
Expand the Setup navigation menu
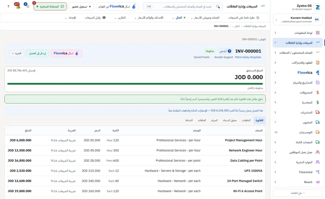[70, 18]
